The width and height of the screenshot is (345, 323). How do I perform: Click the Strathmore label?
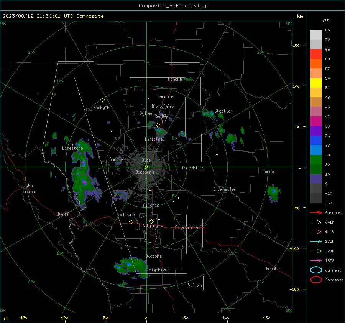click(x=186, y=227)
